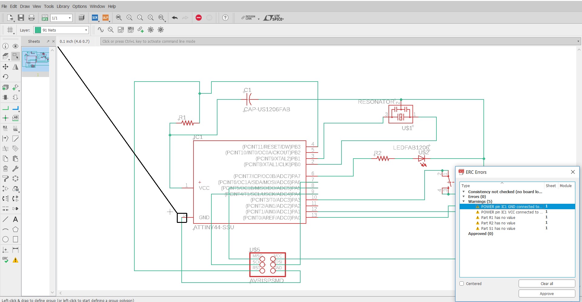Collapse the Warnings (5) tree group

click(464, 201)
